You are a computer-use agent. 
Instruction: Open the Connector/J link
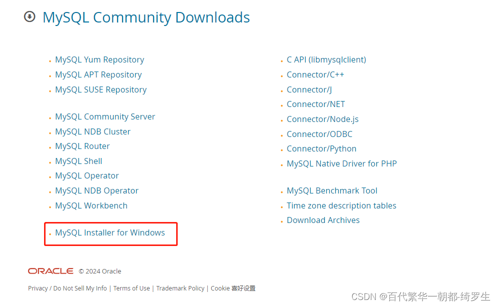point(309,89)
